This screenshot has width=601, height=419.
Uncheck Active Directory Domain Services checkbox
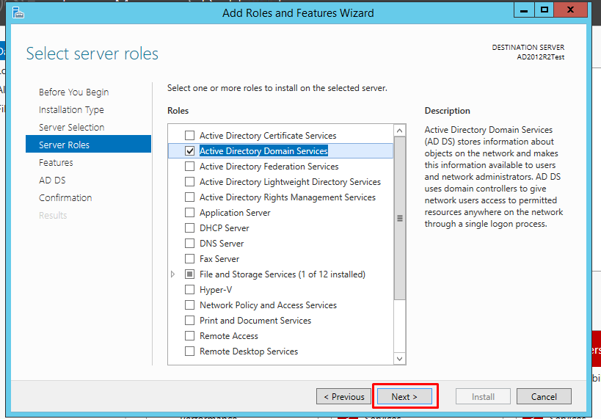[x=189, y=150]
